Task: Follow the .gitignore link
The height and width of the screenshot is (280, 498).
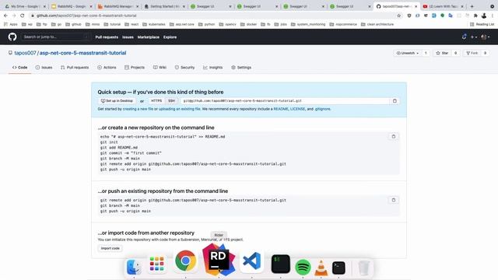Action: click(x=322, y=109)
